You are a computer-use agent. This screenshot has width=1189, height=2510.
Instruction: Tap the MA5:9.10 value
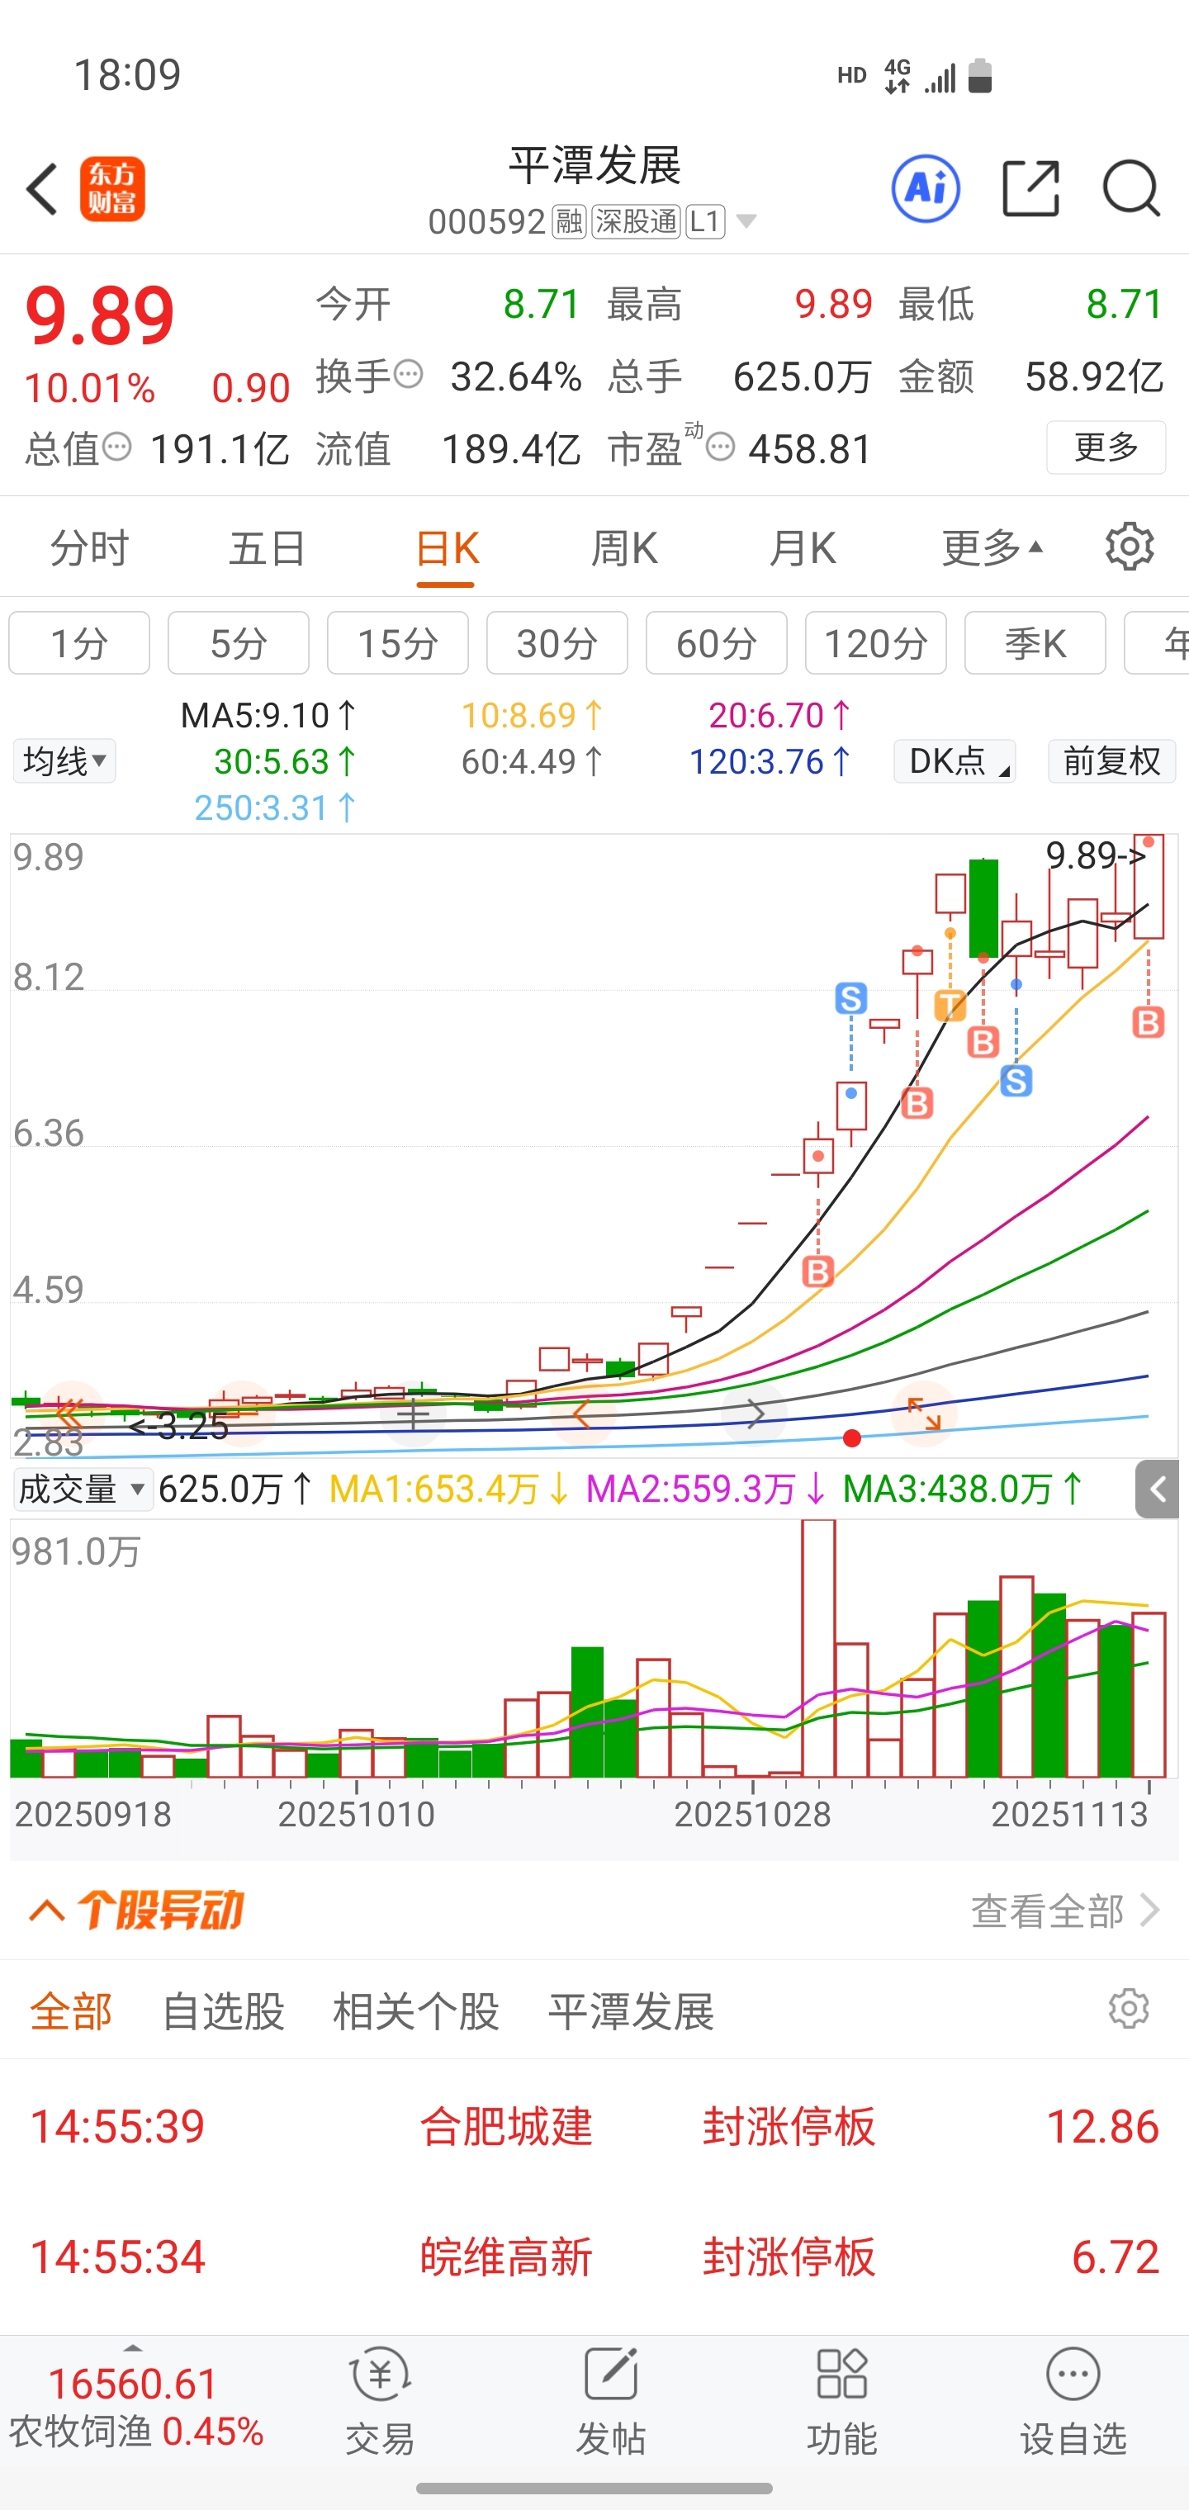268,715
